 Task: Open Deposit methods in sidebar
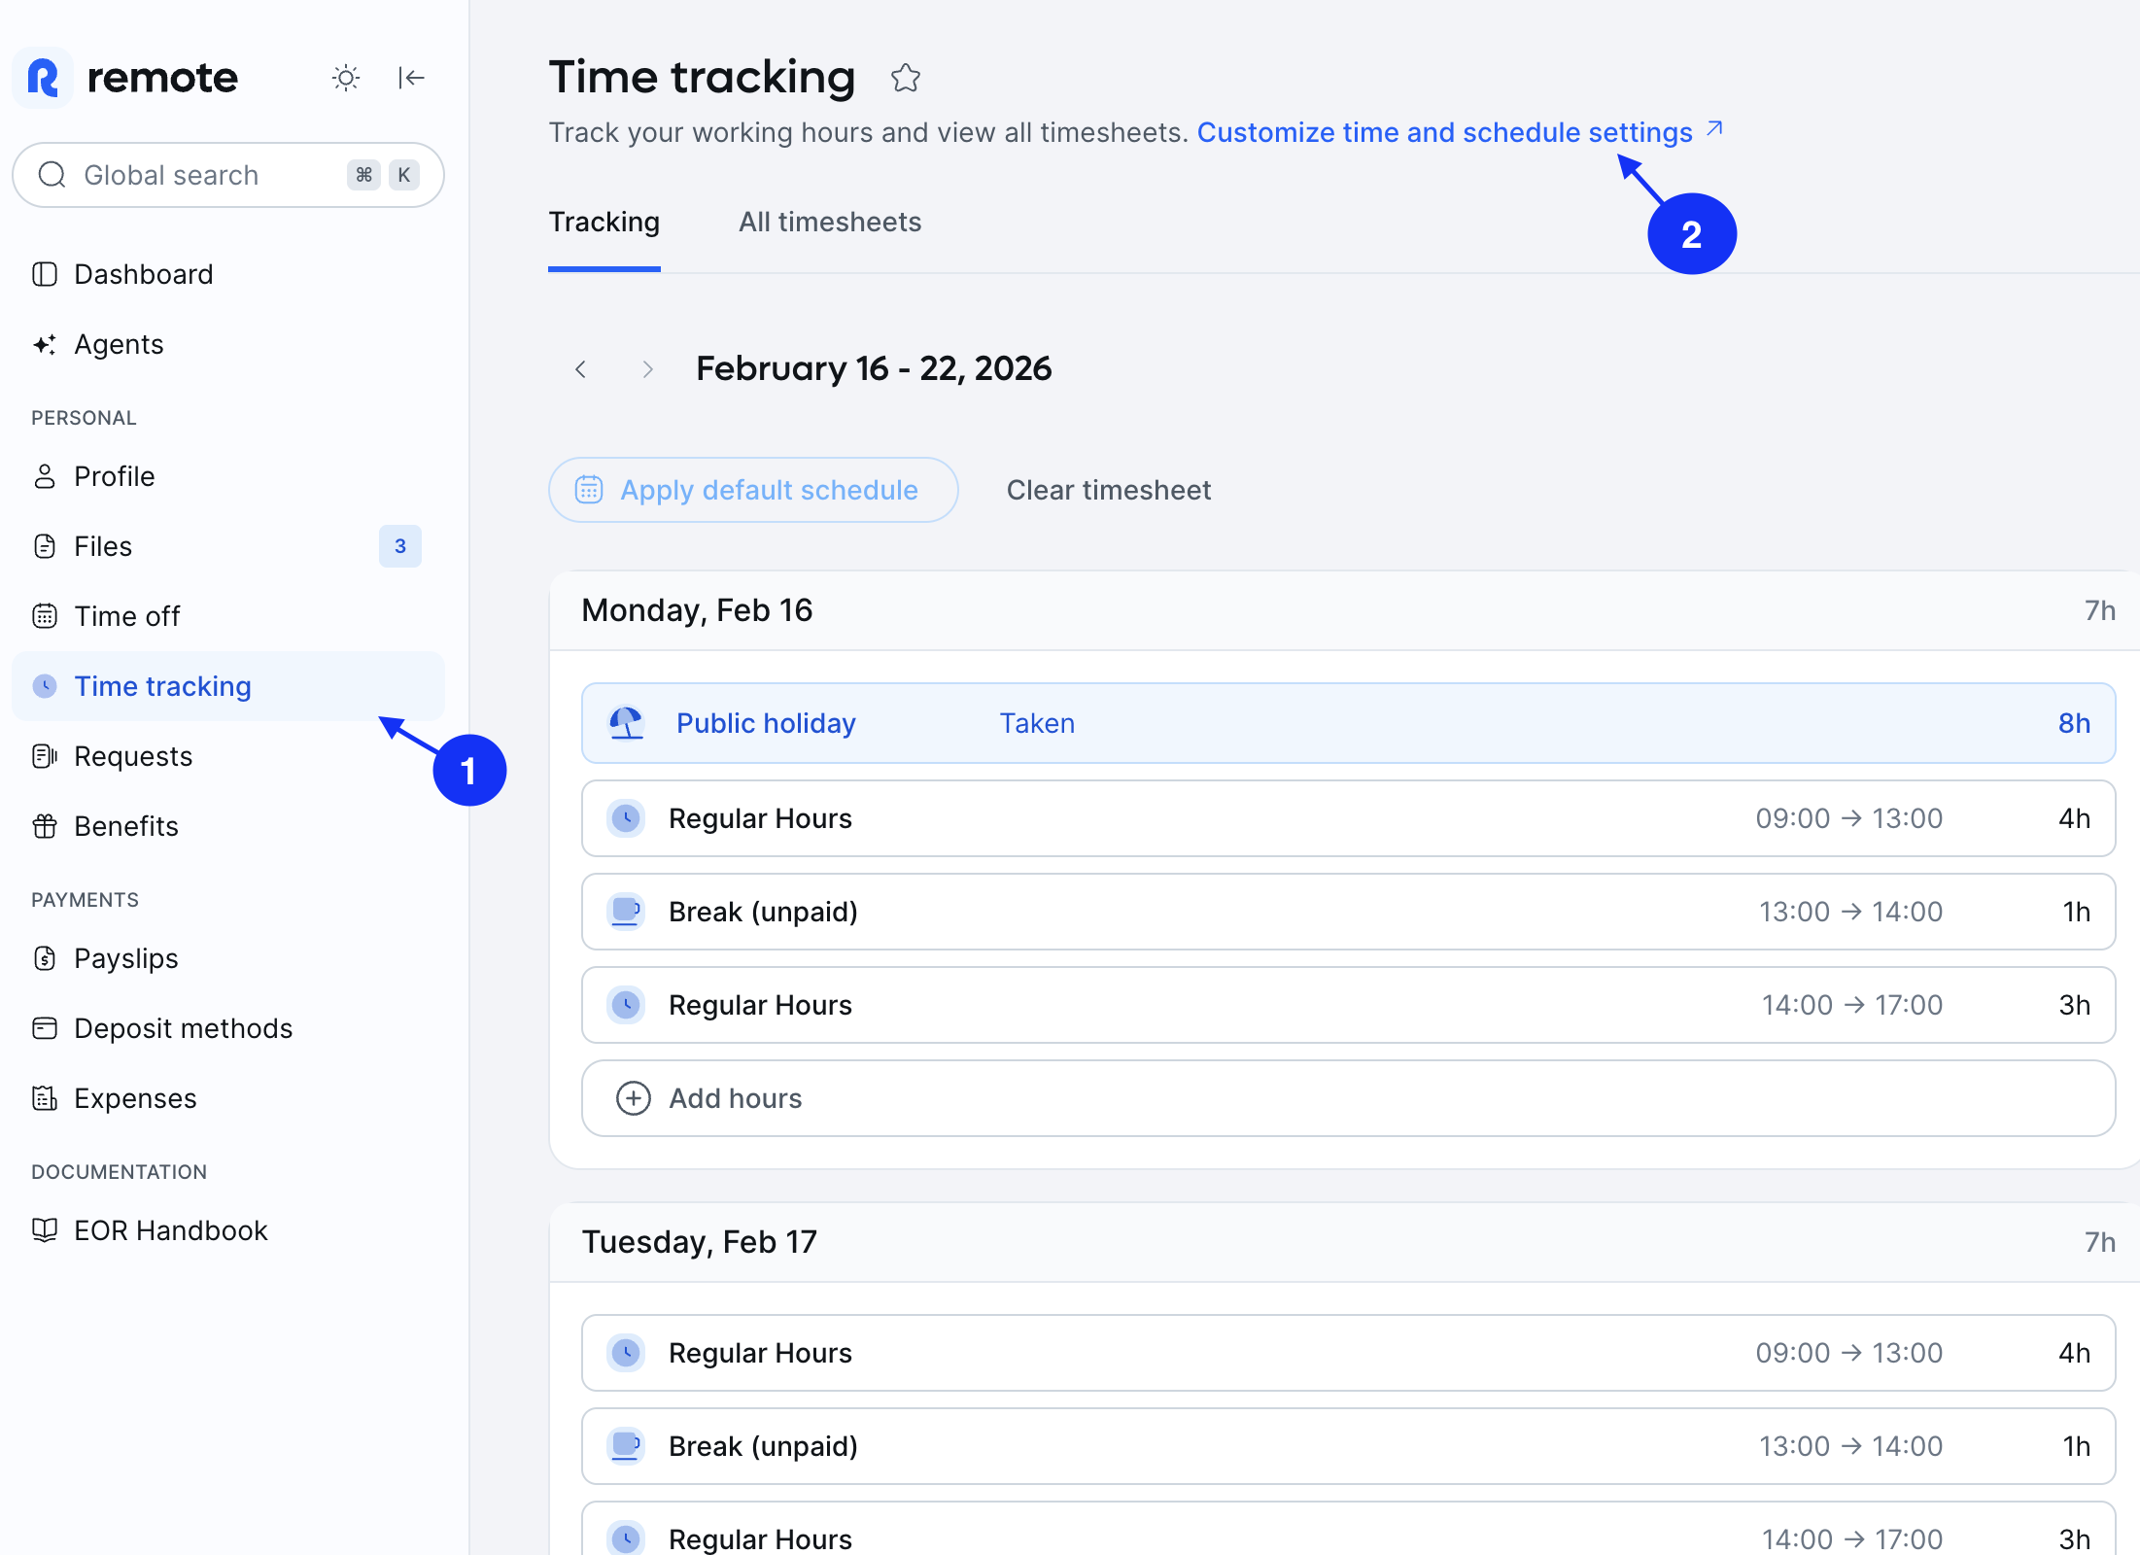pyautogui.click(x=228, y=1028)
